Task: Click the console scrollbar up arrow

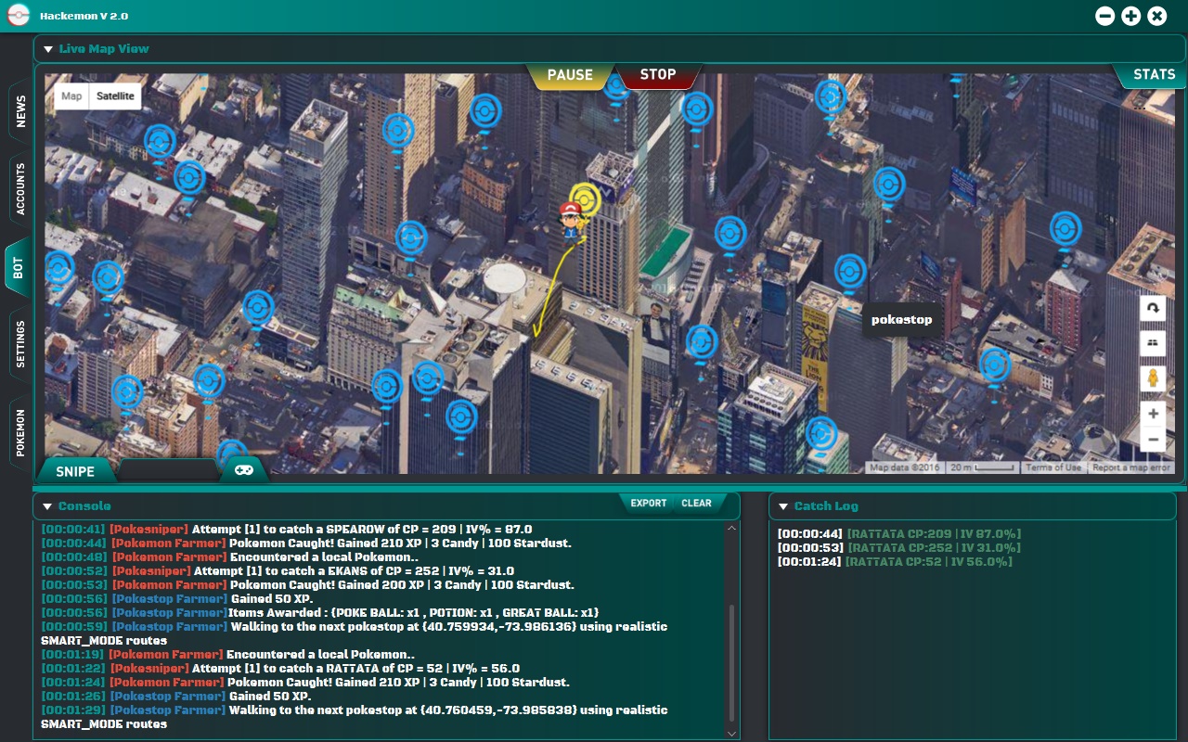Action: click(x=732, y=529)
